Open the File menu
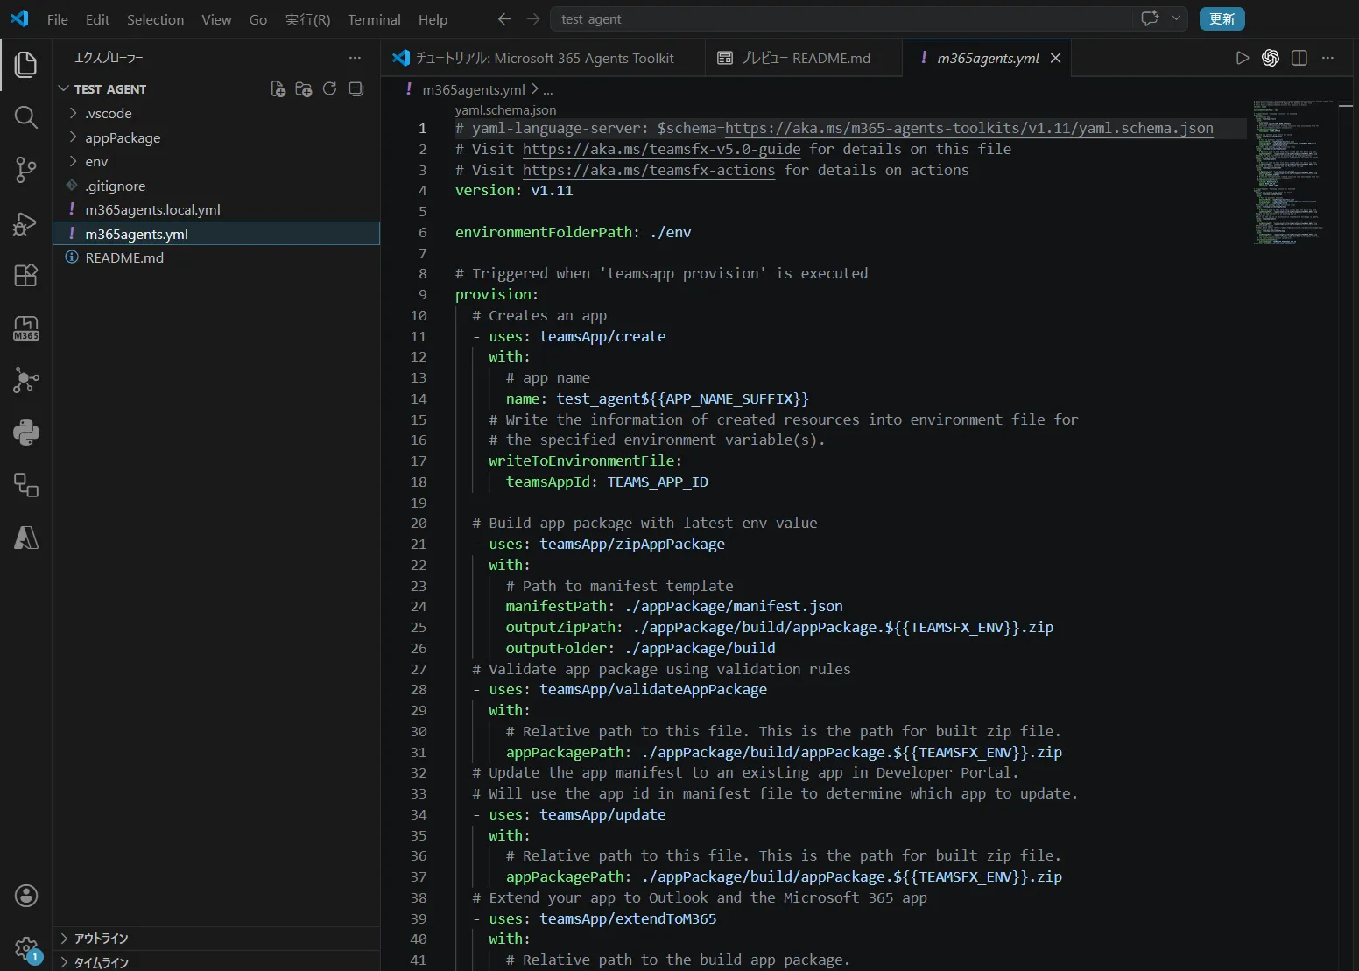The height and width of the screenshot is (971, 1359). [x=57, y=19]
